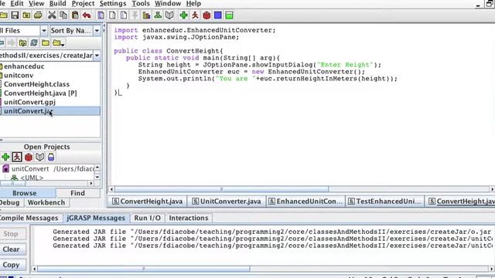Switch to the Browse tab

[x=25, y=193]
